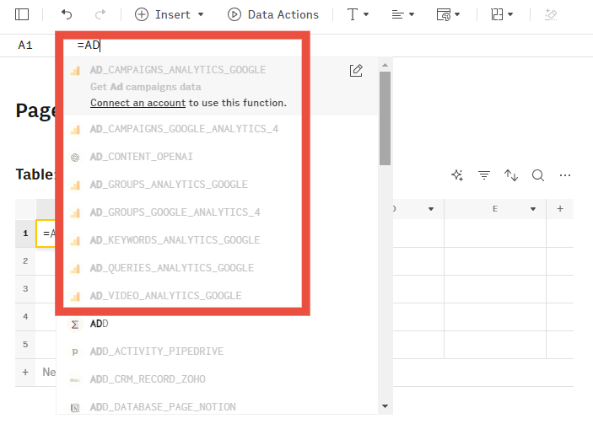Click the Redo arrow icon
This screenshot has height=440, width=593.
(100, 14)
